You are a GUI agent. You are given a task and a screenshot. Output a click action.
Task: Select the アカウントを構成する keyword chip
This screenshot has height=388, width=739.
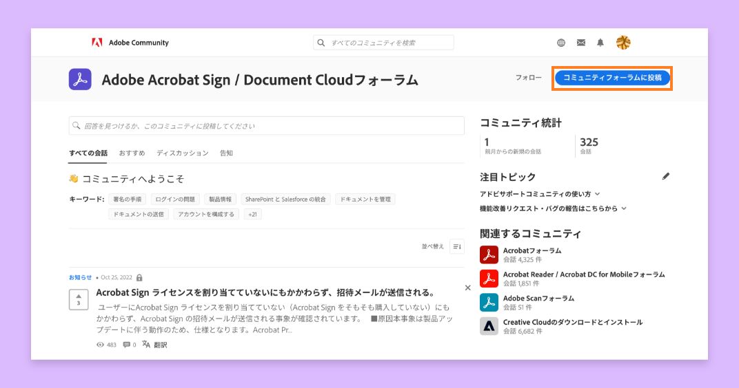click(x=206, y=214)
